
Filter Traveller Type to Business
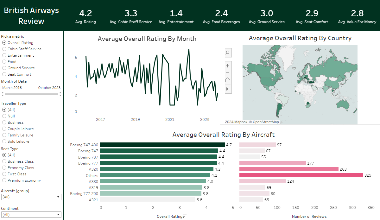coord(4,123)
